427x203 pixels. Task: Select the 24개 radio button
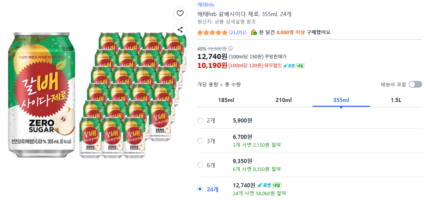pyautogui.click(x=200, y=189)
